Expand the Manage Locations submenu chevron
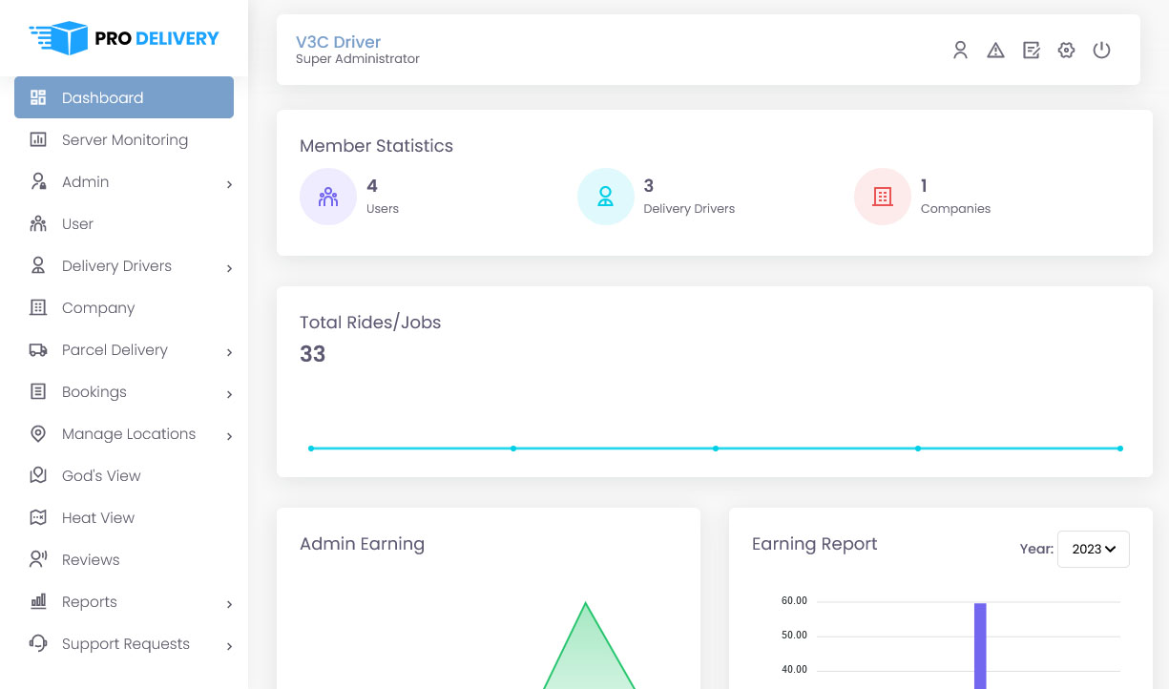The height and width of the screenshot is (689, 1169). (229, 436)
